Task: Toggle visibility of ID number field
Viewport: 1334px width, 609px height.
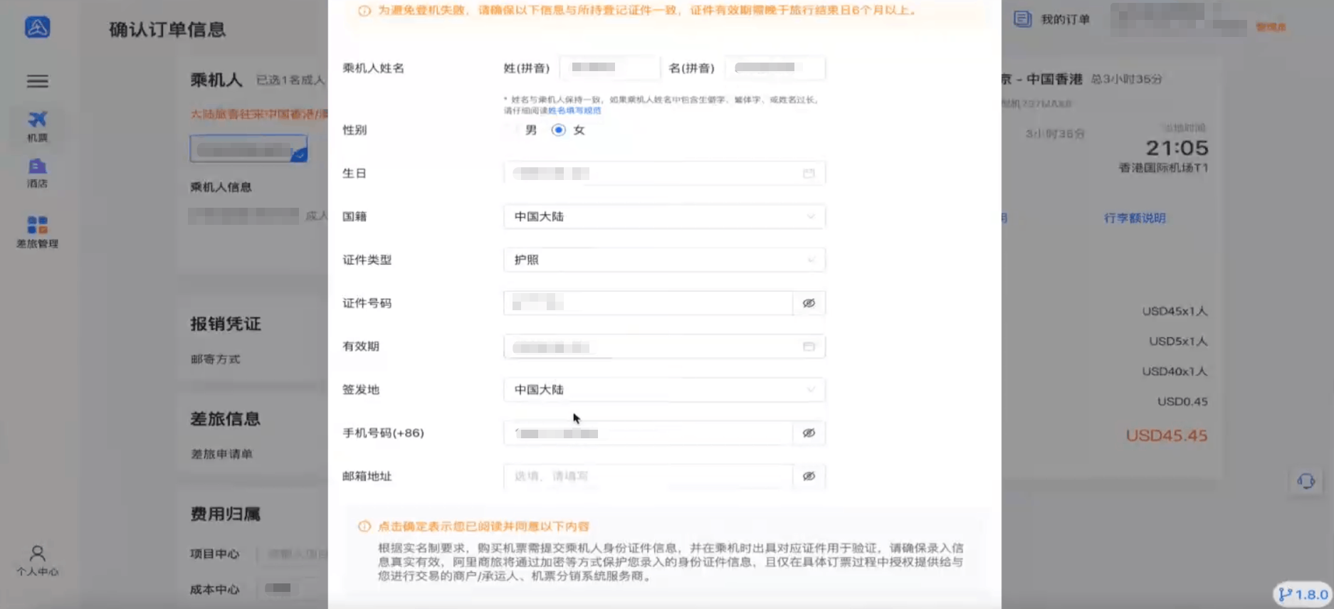Action: pyautogui.click(x=809, y=303)
